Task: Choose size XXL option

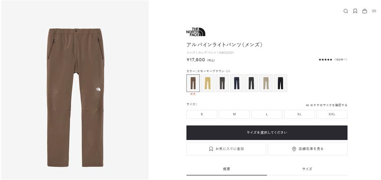Action: 332,114
